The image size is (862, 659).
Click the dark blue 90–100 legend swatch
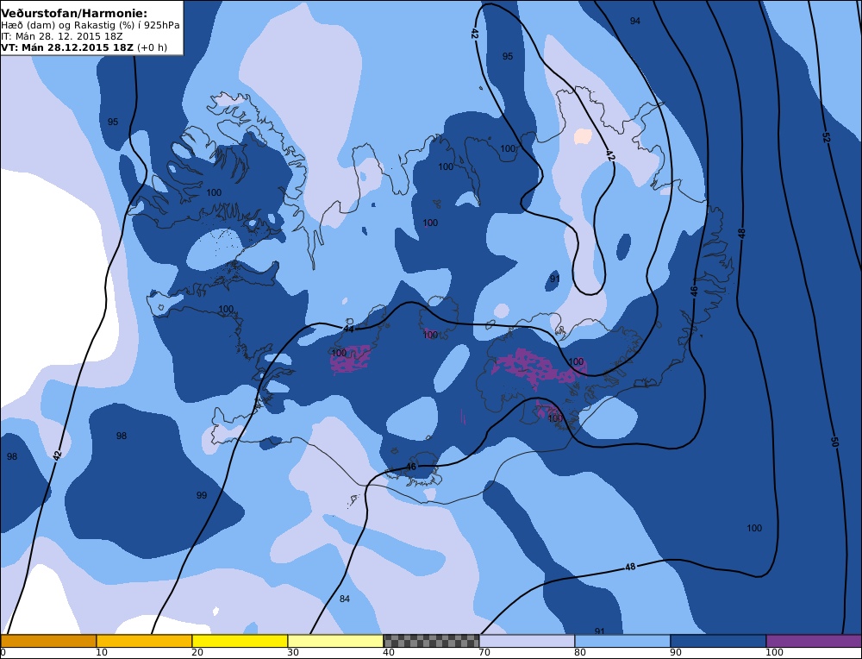718,641
